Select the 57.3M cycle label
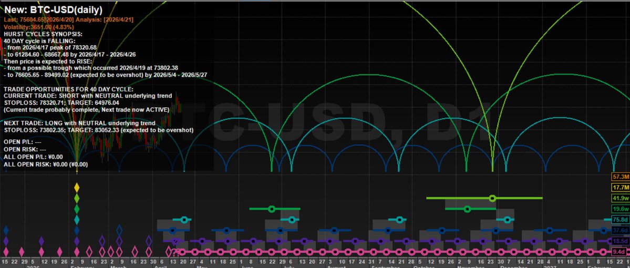The height and width of the screenshot is (268, 630). click(x=621, y=177)
